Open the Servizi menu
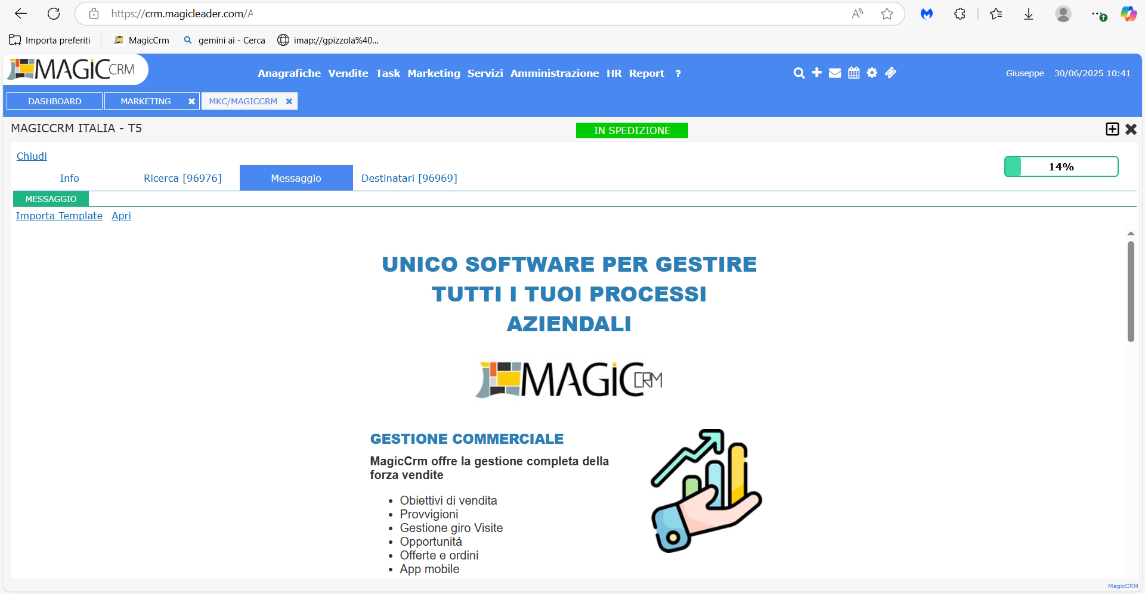This screenshot has height=594, width=1145. [485, 73]
